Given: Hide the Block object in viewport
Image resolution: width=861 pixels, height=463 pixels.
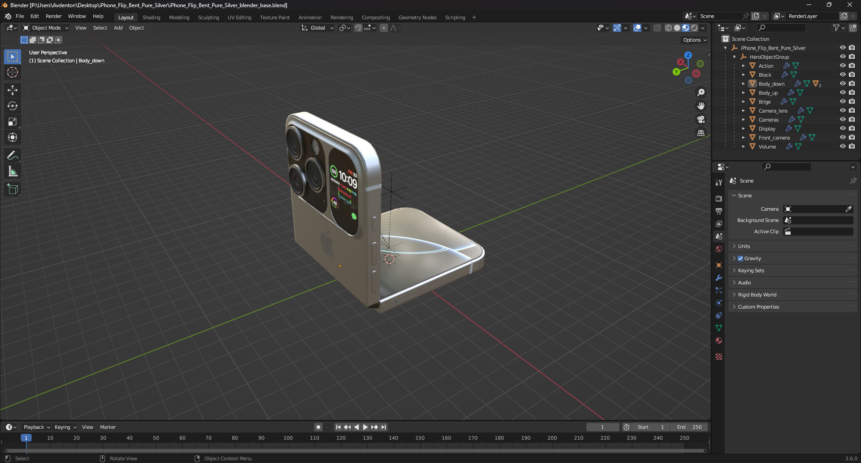Looking at the screenshot, I should [x=843, y=74].
